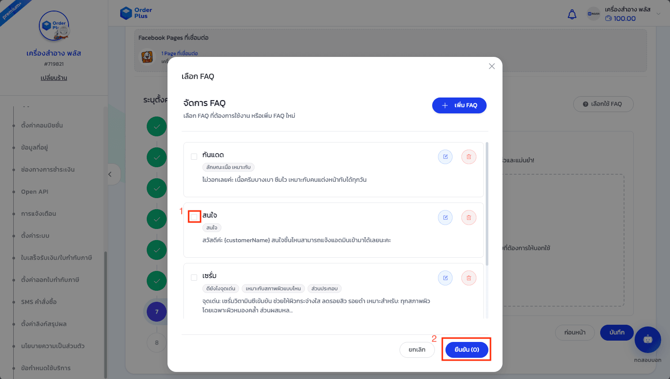
Task: Delete the กันแดด FAQ entry
Action: [468, 157]
